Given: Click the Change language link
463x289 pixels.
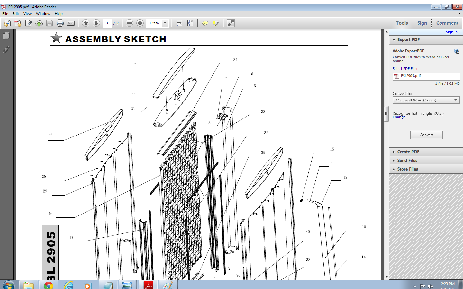Looking at the screenshot, I should 399,117.
